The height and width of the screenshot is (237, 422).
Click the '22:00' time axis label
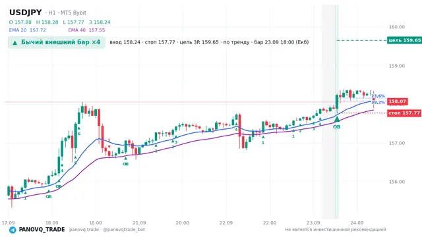tap(270, 223)
